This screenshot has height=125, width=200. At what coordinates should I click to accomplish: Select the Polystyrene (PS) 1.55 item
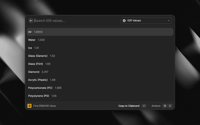(100, 96)
